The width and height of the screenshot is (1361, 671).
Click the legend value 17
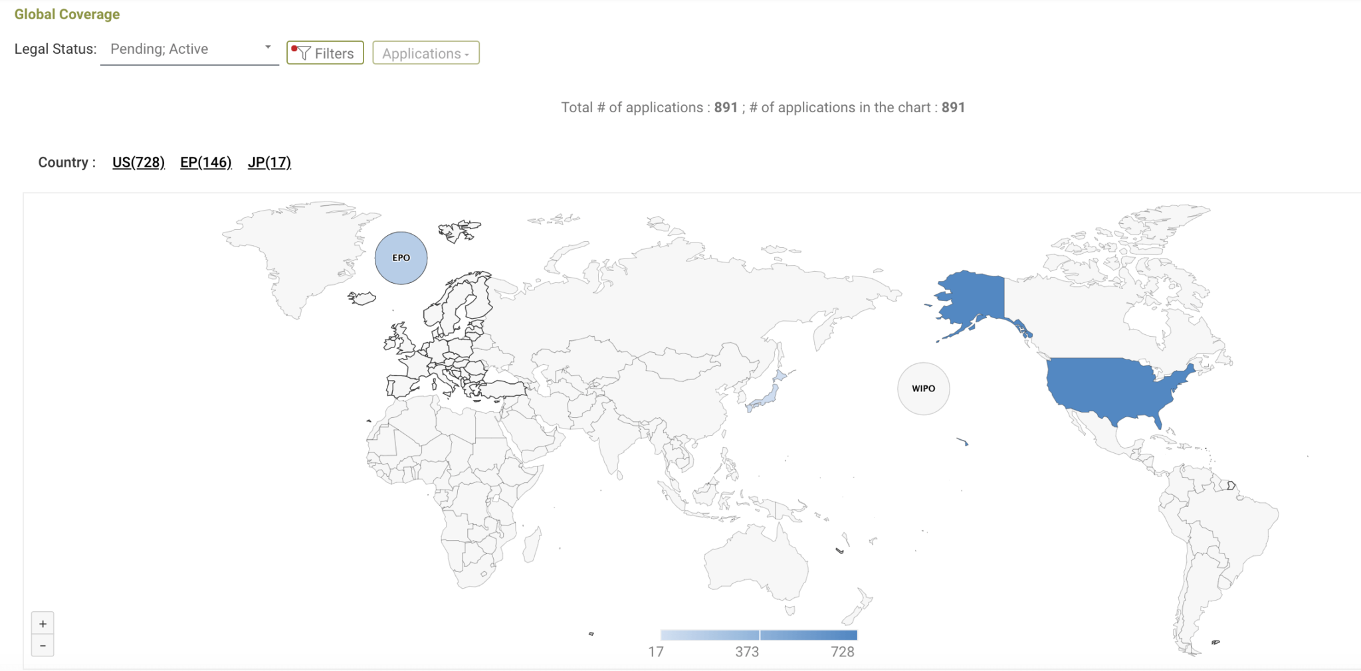point(656,652)
